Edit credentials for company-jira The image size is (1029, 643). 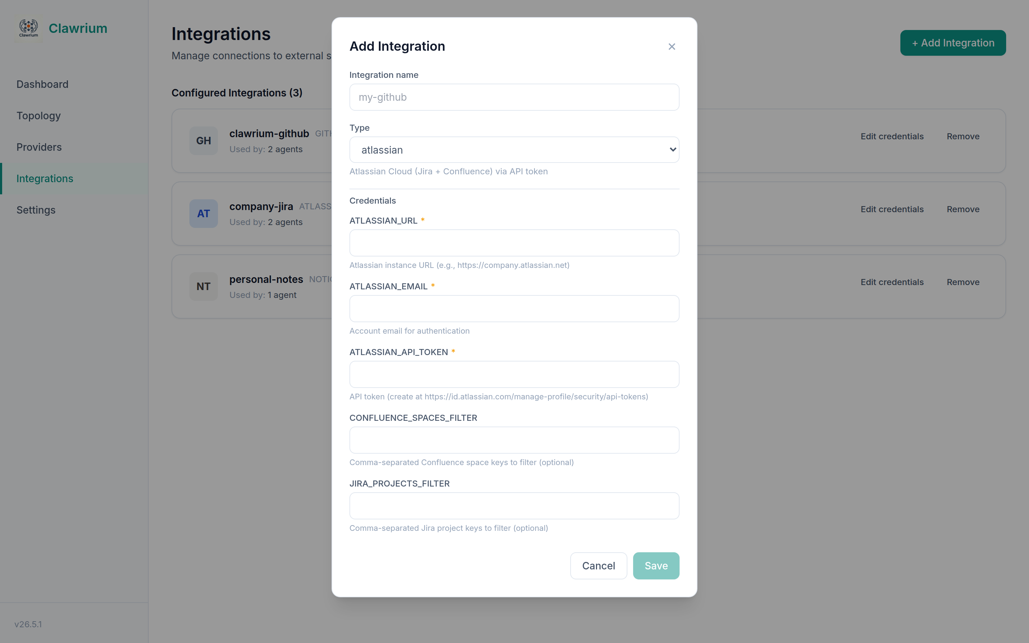[x=892, y=209]
